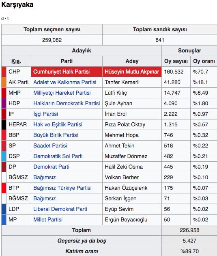The width and height of the screenshot is (217, 256).
Task: Open Liberal Demokrat Parti link
Action: click(60, 209)
